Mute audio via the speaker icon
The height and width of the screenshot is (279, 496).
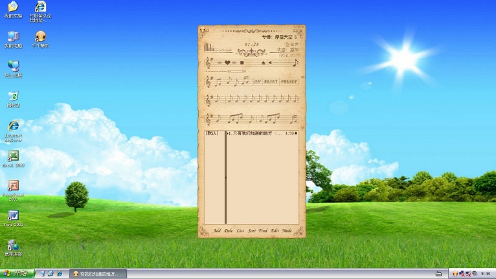click(270, 63)
